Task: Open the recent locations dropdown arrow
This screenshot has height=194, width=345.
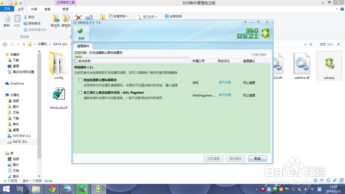Action: coord(18,44)
